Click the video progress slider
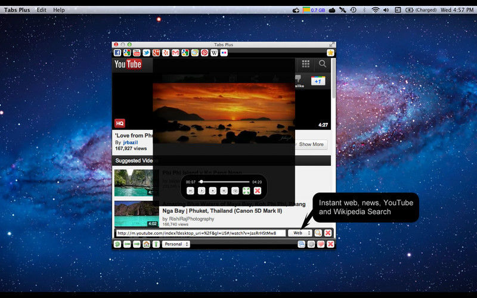 (224, 182)
